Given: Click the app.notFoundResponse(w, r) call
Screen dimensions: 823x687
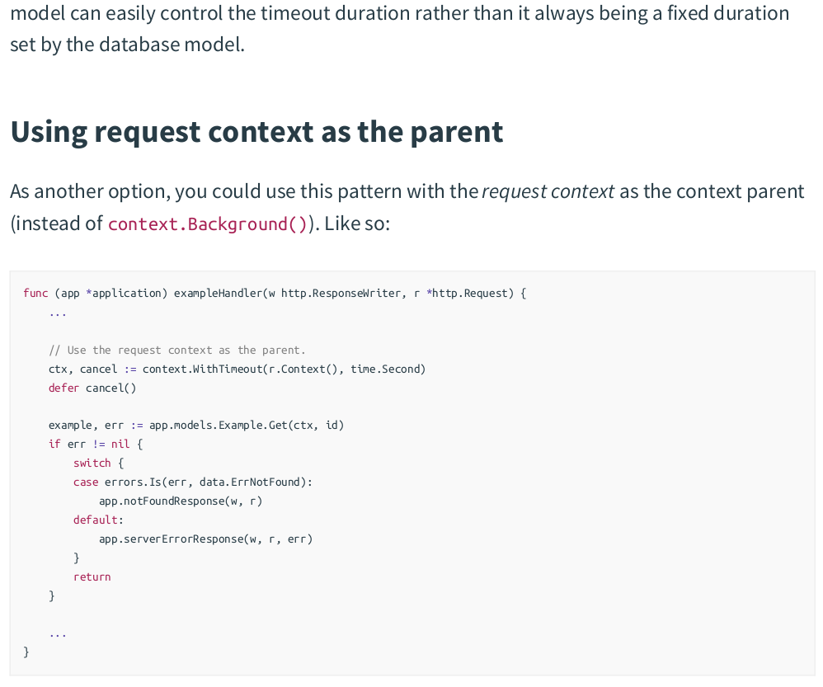Looking at the screenshot, I should (181, 501).
